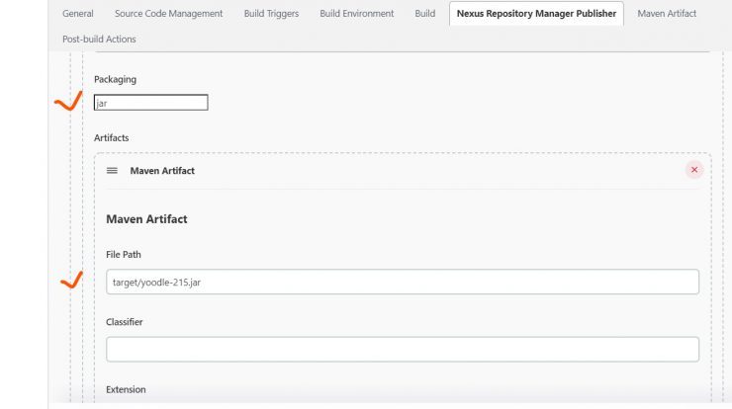
Task: Click the orange checkmark beside Packaging
Action: click(68, 101)
